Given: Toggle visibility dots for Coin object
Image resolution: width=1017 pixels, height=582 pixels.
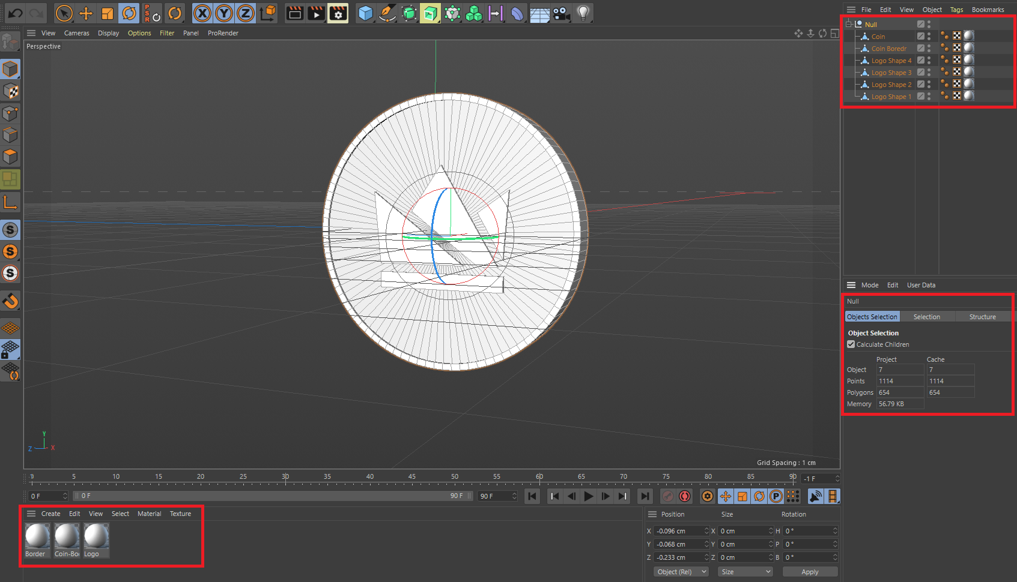Looking at the screenshot, I should pyautogui.click(x=929, y=37).
